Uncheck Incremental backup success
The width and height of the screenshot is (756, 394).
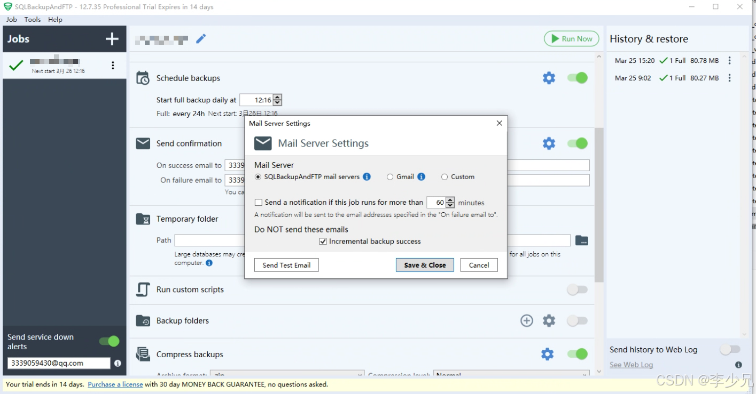point(323,242)
